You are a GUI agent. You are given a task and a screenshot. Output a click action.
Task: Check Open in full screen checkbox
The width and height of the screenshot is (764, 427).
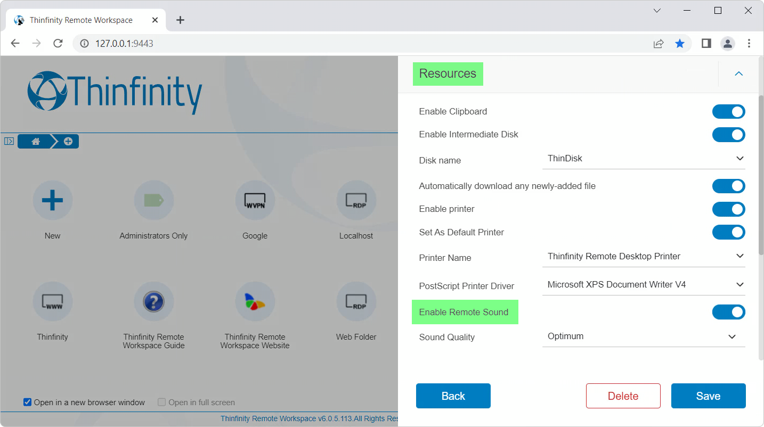162,402
